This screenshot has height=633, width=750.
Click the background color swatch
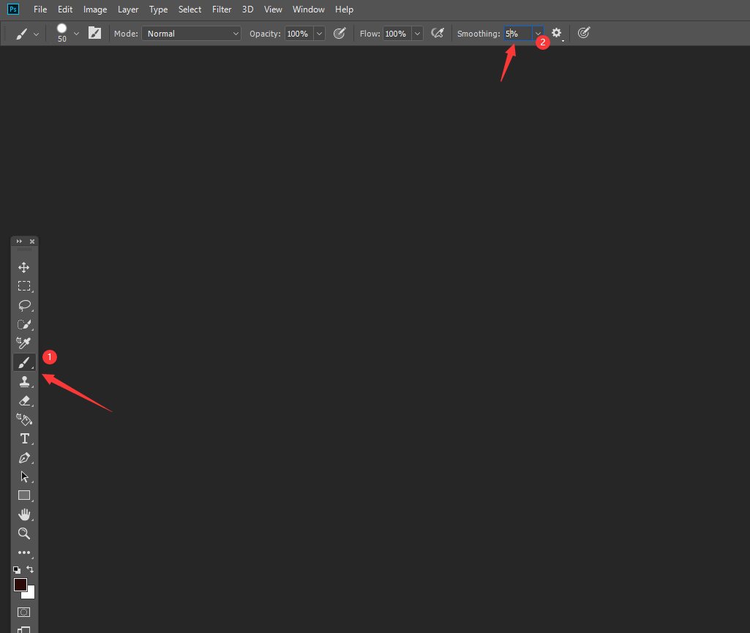pyautogui.click(x=31, y=595)
